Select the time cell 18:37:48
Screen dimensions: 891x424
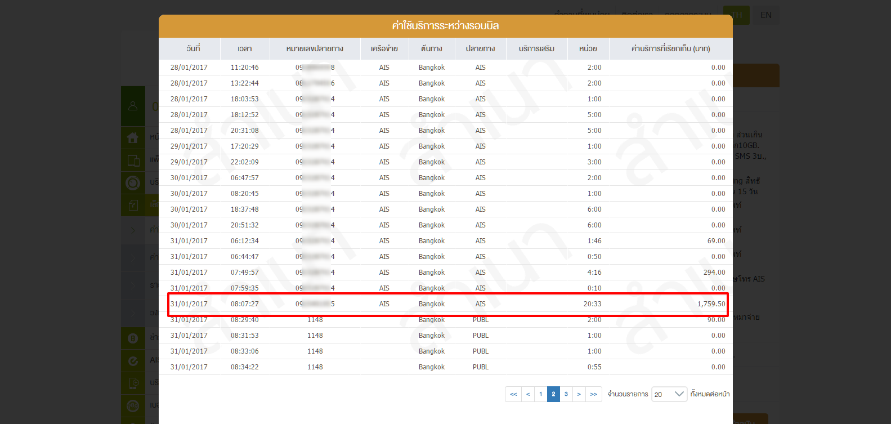coord(245,209)
